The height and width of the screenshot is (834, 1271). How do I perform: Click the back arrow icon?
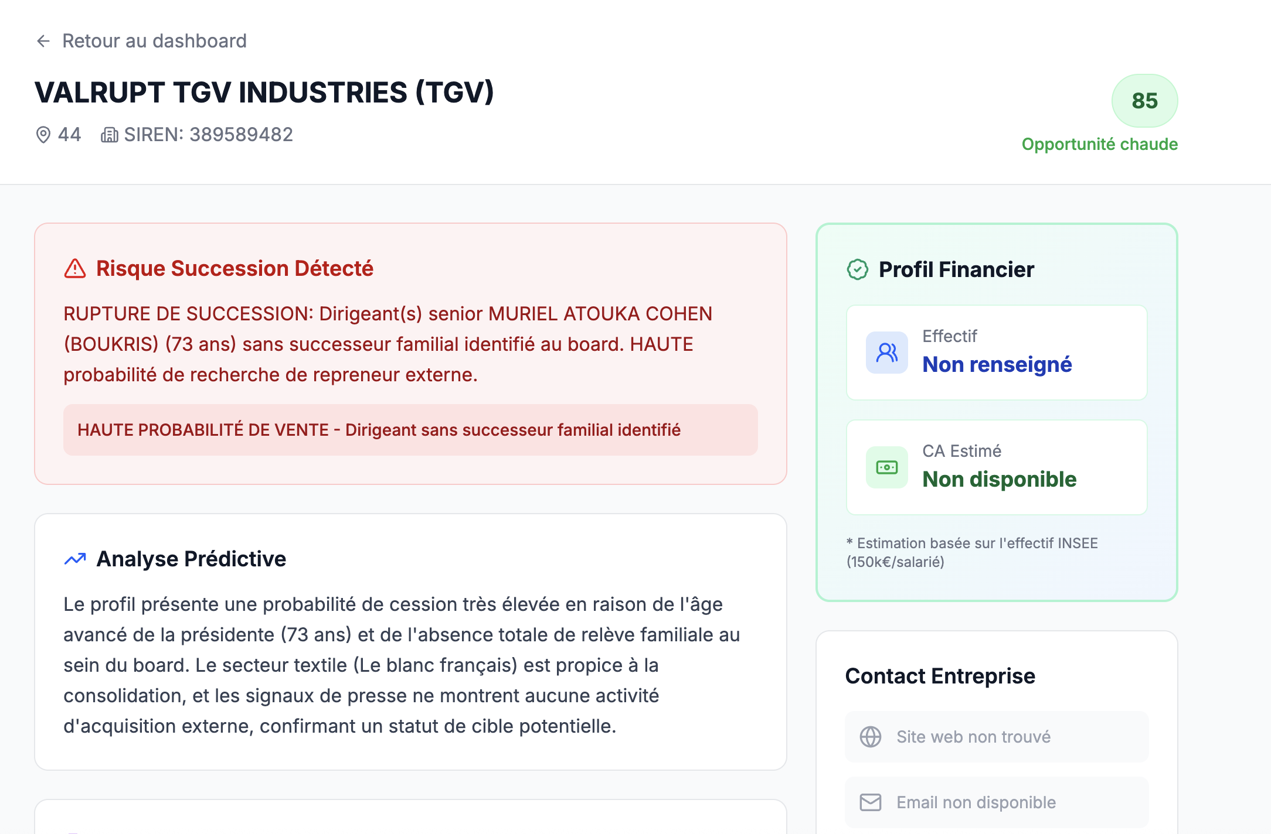tap(43, 41)
